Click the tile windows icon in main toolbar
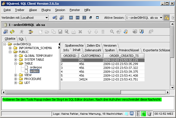The image size is (176, 118). [71, 18]
